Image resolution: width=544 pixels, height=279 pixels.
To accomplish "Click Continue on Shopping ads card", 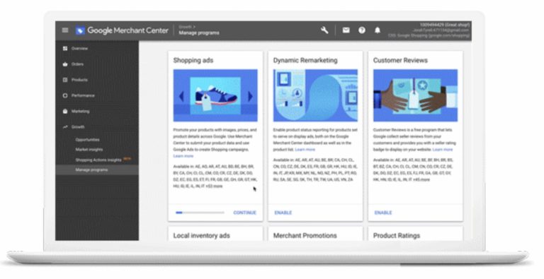I will coord(244,213).
